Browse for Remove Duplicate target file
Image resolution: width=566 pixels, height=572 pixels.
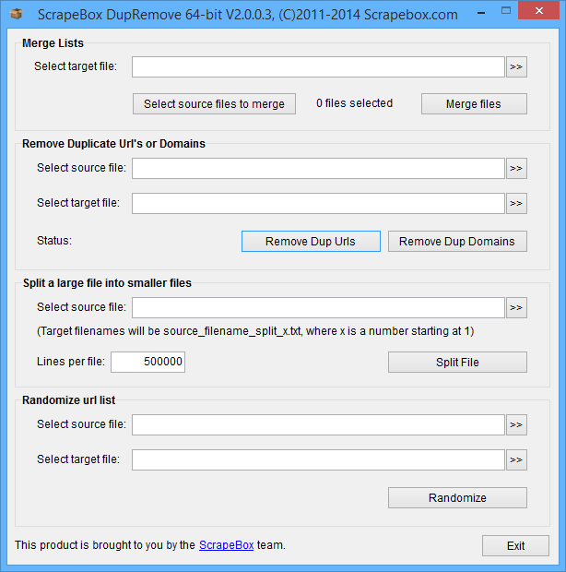click(x=516, y=203)
